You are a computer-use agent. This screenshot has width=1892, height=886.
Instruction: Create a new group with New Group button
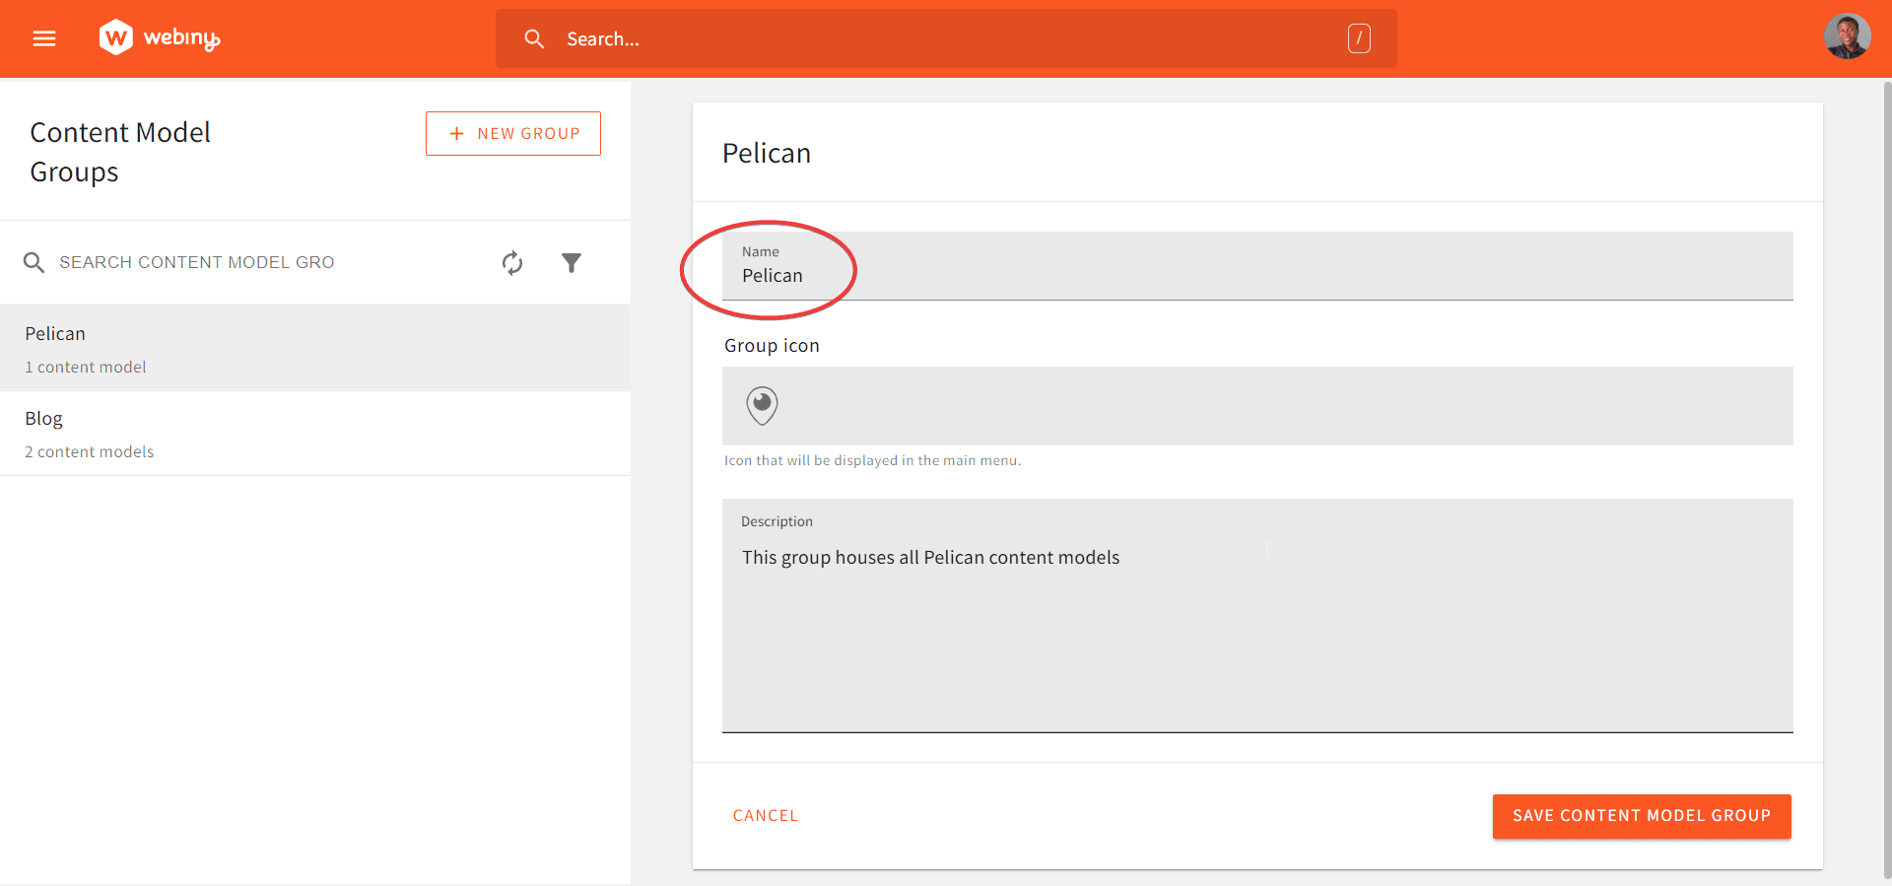(513, 134)
